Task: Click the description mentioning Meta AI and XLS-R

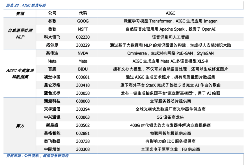Action: coord(171,61)
